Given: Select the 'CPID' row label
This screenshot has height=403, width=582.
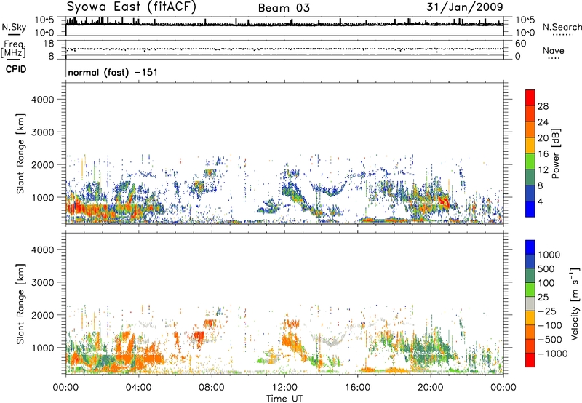Looking at the screenshot, I should coord(16,69).
